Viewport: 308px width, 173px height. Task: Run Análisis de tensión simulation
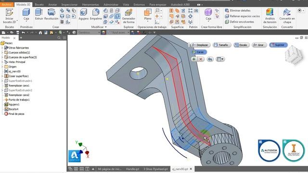[x=269, y=16]
